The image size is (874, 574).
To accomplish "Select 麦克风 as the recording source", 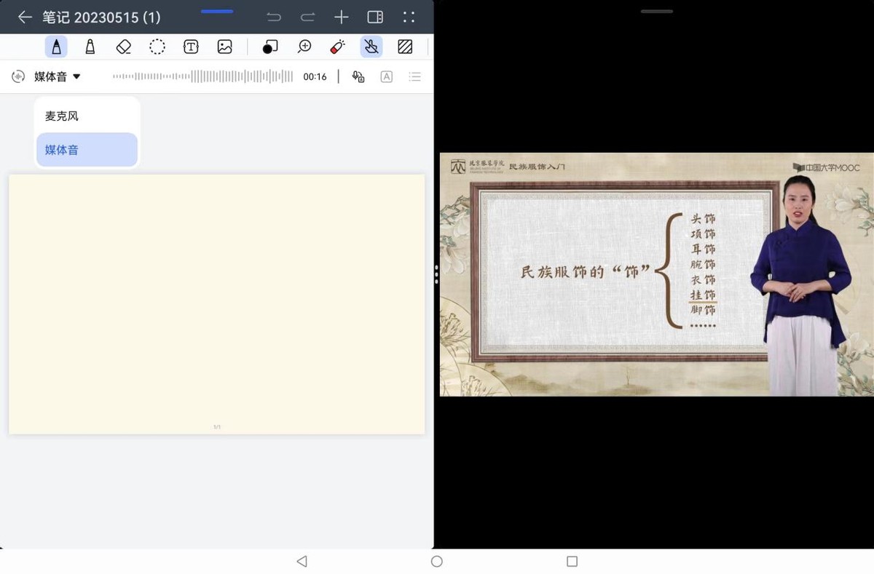I will [61, 115].
